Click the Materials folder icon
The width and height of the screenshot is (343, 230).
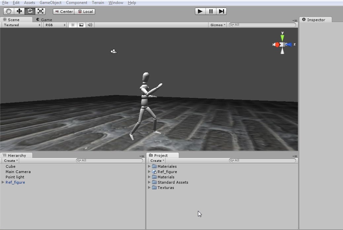click(154, 177)
